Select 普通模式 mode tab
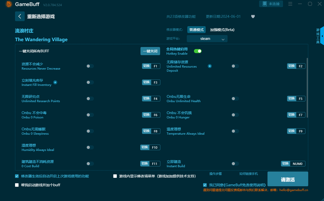This screenshot has height=201, width=324. (x=196, y=30)
